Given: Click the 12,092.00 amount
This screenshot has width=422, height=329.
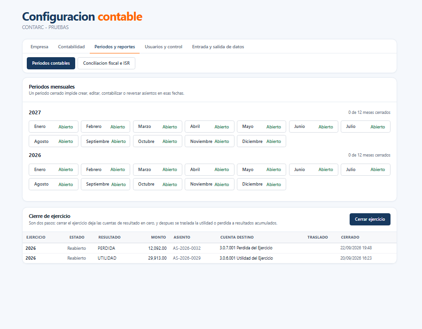Looking at the screenshot, I should (157, 248).
